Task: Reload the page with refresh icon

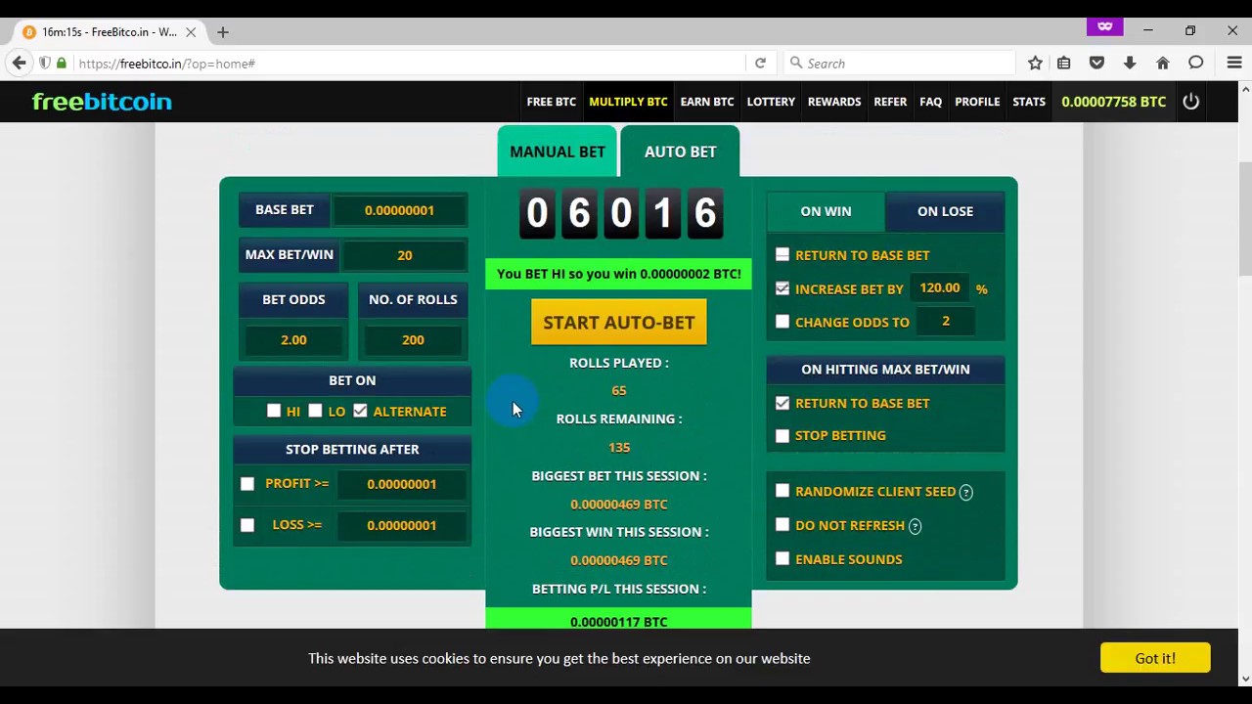Action: 760,64
